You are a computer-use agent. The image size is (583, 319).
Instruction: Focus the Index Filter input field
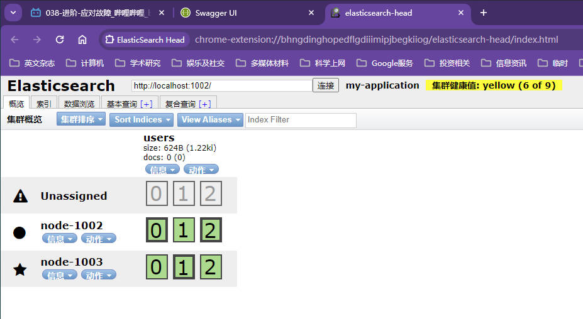(301, 120)
